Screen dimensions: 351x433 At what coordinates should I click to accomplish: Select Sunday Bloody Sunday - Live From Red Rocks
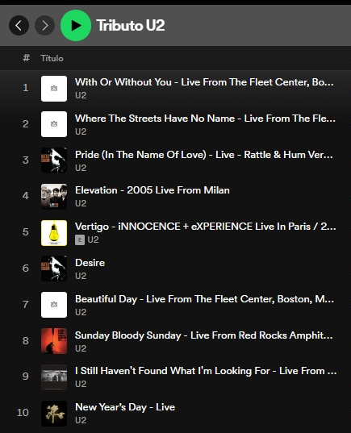204,335
